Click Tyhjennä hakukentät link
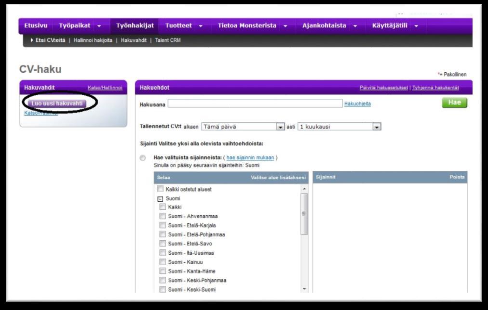The image size is (488, 310). tap(435, 88)
